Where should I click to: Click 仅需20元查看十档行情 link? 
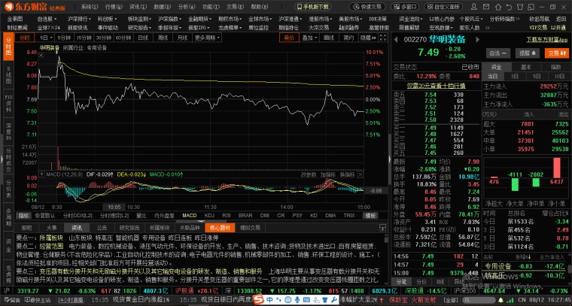(x=436, y=86)
